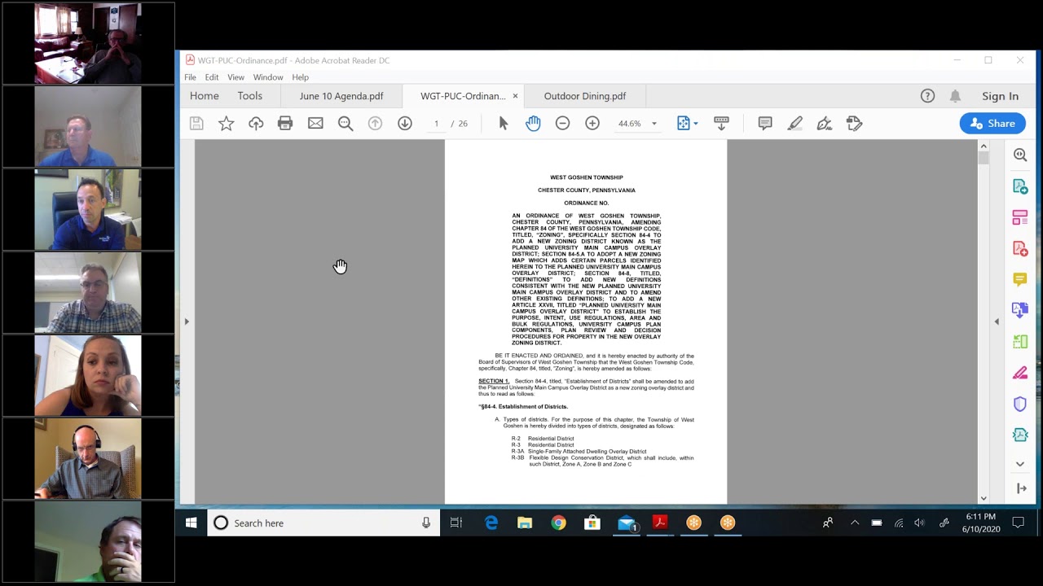The image size is (1043, 586).
Task: Click the Save file icon
Action: click(196, 124)
